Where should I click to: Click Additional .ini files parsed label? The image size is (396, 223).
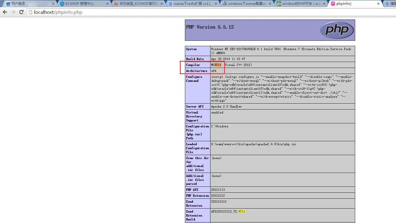195,180
